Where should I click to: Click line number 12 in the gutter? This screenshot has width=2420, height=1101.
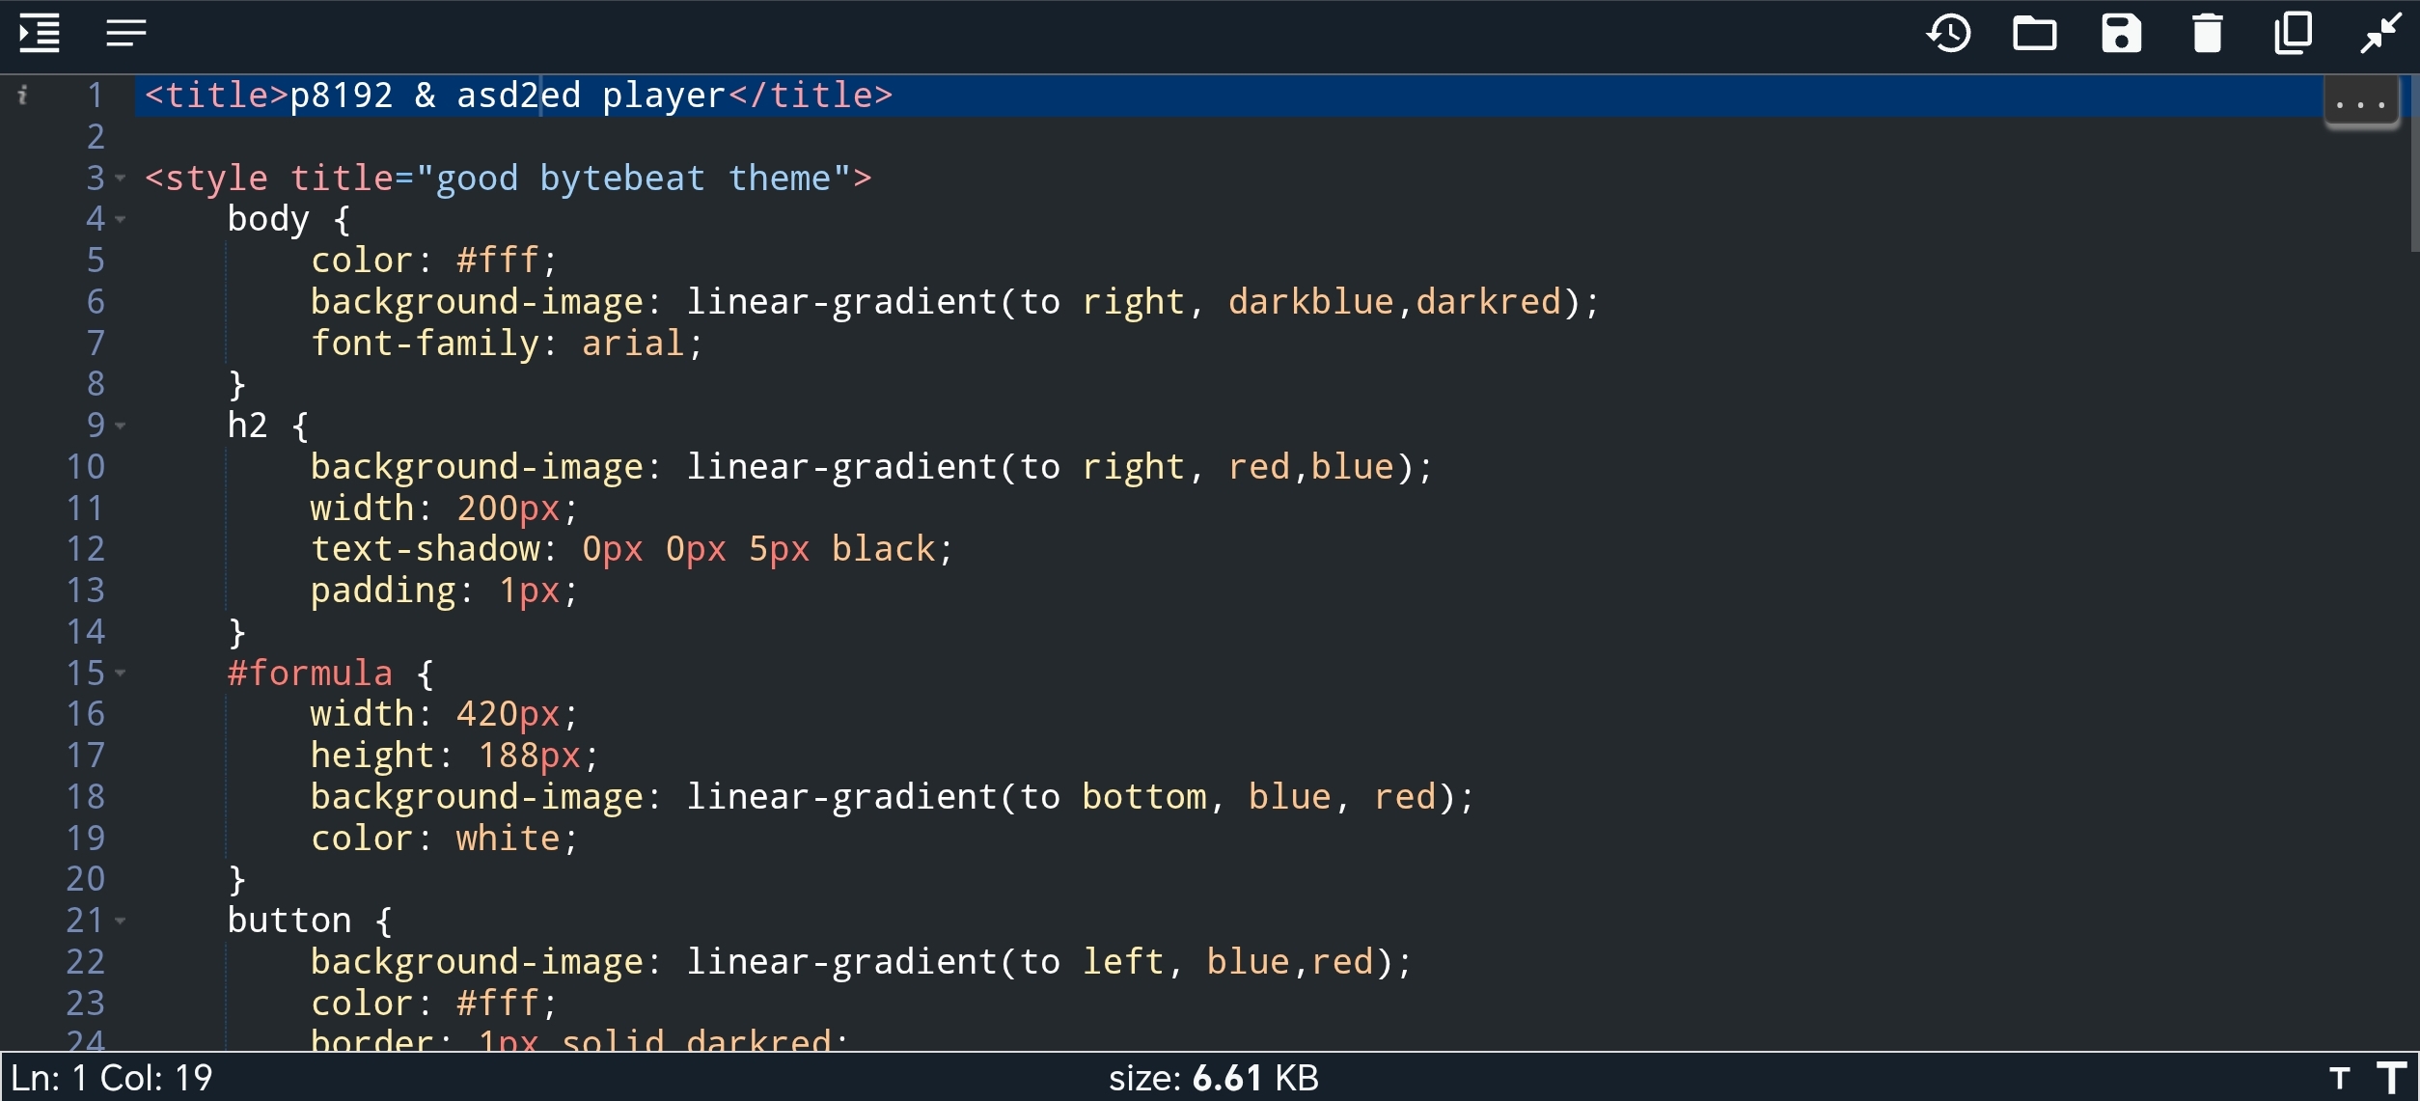pos(85,549)
